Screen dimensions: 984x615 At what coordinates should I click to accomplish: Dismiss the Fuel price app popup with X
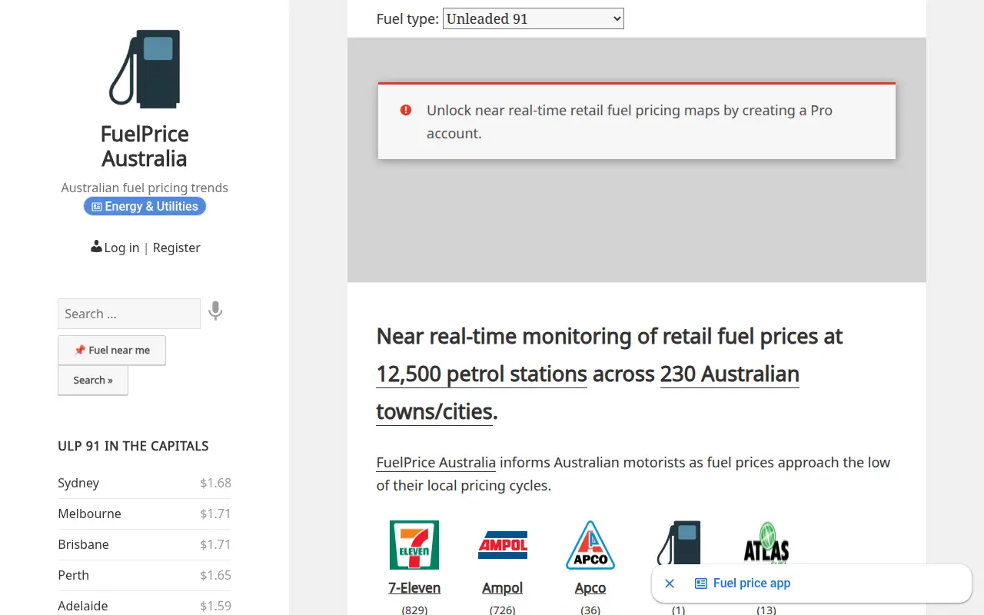pyautogui.click(x=670, y=583)
